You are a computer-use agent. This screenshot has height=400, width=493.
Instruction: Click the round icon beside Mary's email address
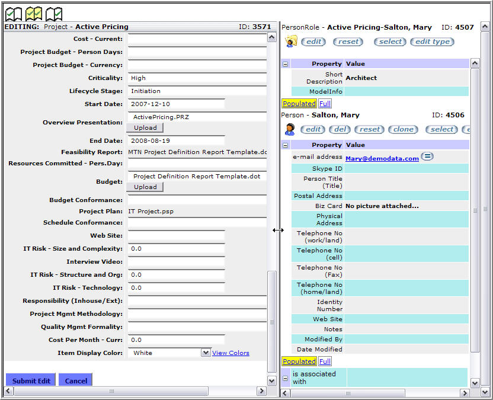pos(427,157)
